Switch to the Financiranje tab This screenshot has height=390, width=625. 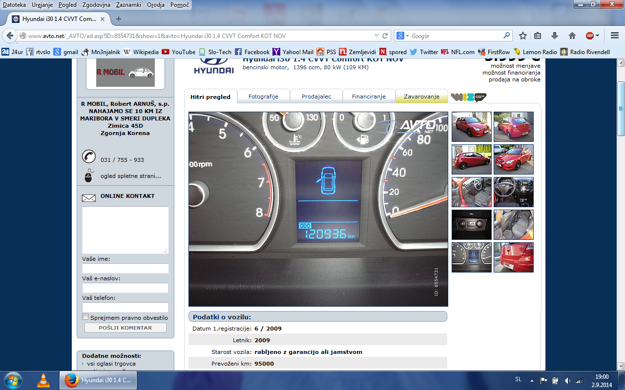(x=369, y=97)
